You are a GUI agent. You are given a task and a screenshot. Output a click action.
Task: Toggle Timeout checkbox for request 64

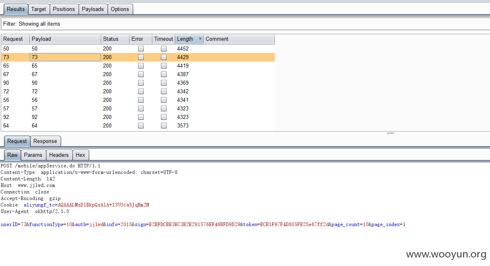point(164,125)
